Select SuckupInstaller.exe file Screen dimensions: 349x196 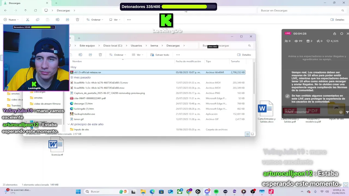coord(157,114)
